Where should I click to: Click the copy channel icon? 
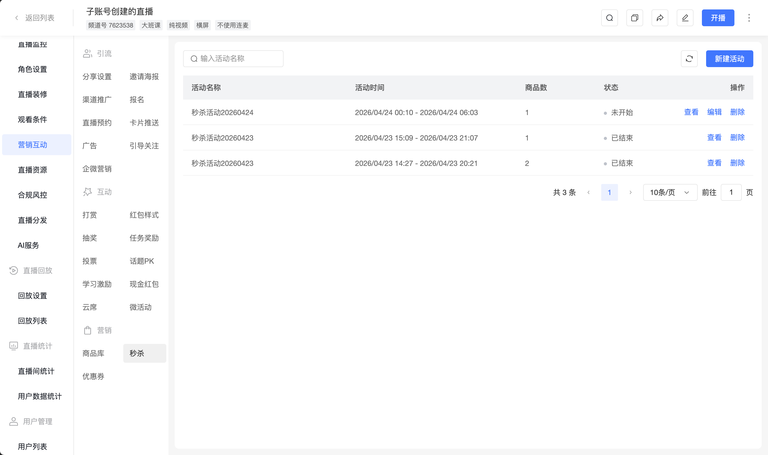click(x=634, y=18)
